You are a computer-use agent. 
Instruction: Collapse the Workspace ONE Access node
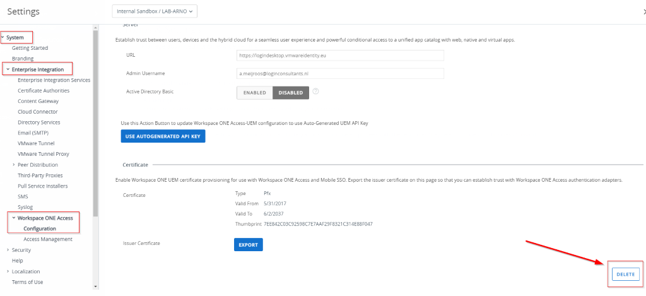tap(13, 218)
